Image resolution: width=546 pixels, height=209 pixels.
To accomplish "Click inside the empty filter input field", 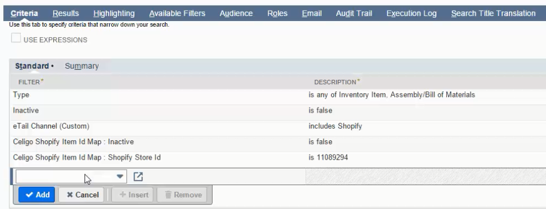I will pyautogui.click(x=66, y=177).
